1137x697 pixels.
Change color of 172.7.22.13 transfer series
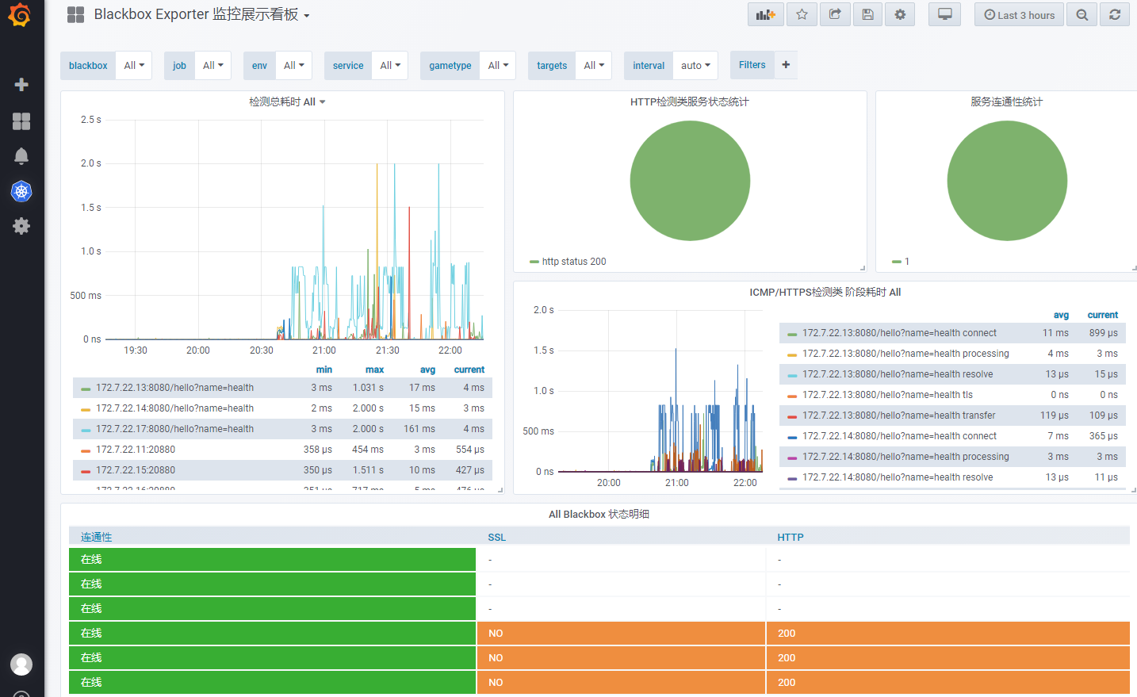point(792,416)
